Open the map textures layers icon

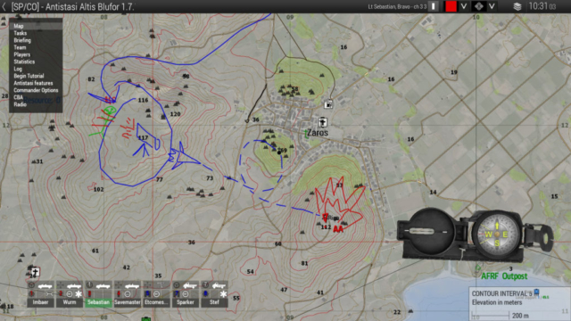pos(517,6)
